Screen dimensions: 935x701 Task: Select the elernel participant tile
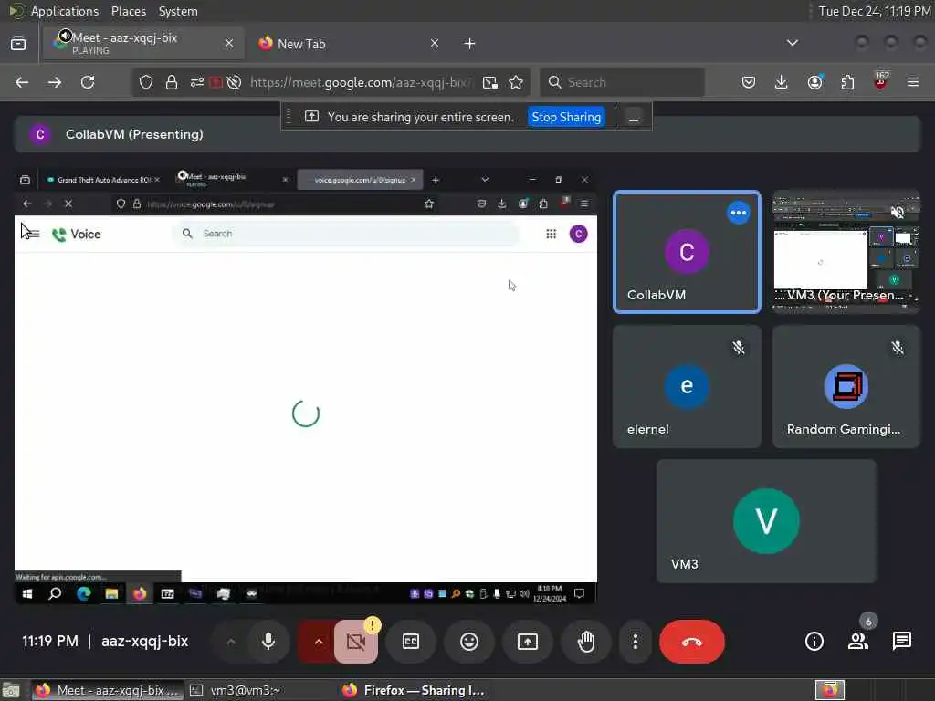point(687,386)
